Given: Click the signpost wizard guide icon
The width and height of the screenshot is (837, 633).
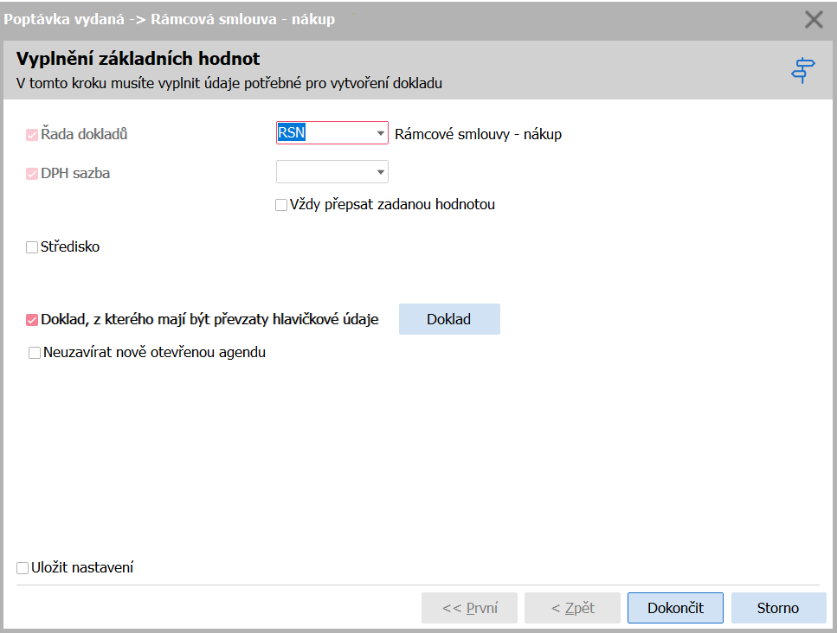Looking at the screenshot, I should 803,70.
